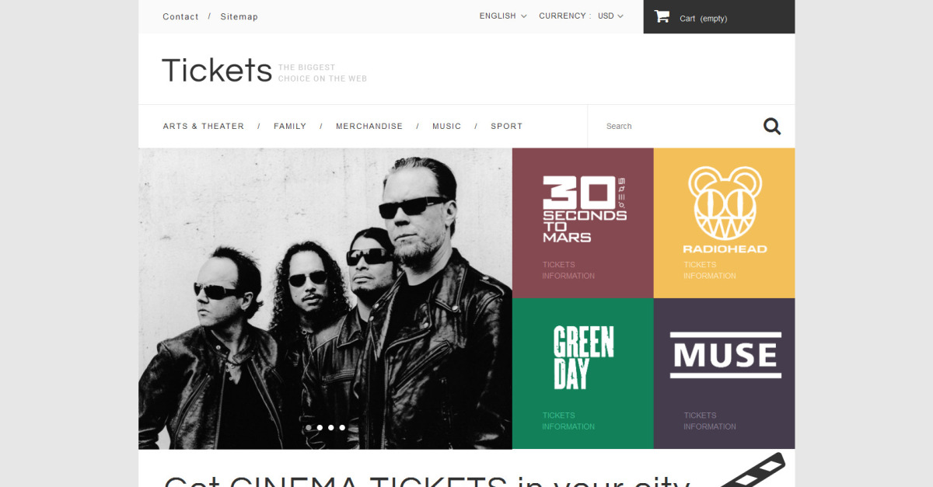Select the last slider pagination dot
Screen dimensions: 933x487
342,427
